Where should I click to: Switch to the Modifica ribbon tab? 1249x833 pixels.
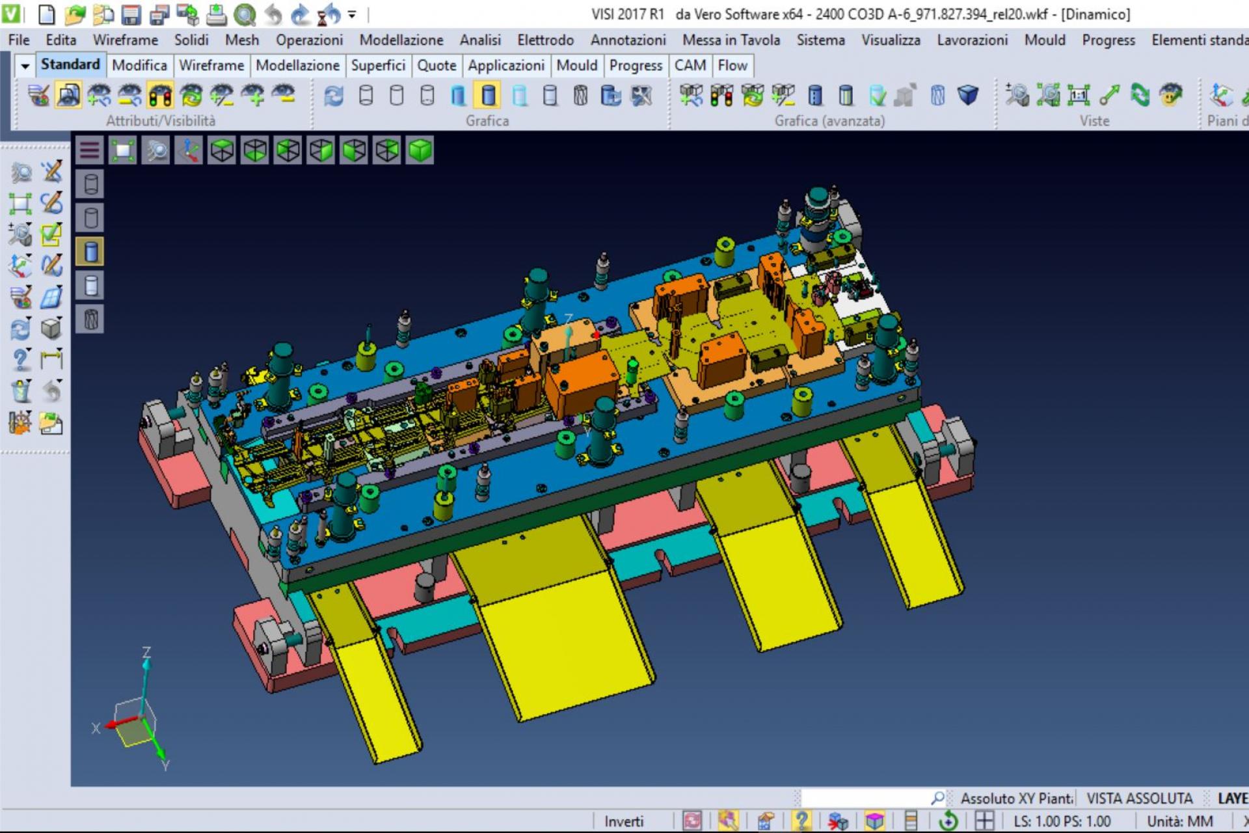pyautogui.click(x=139, y=65)
